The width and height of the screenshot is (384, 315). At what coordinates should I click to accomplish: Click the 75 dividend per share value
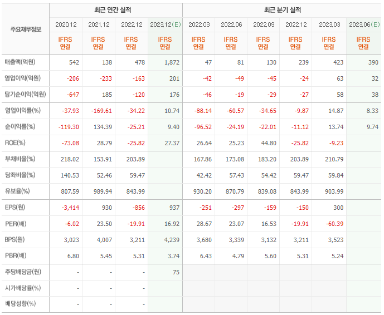[x=176, y=273]
